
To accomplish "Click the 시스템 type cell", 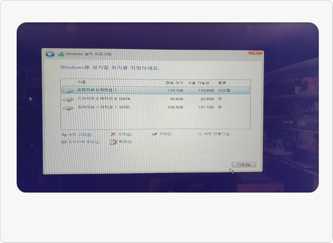I will point(224,91).
